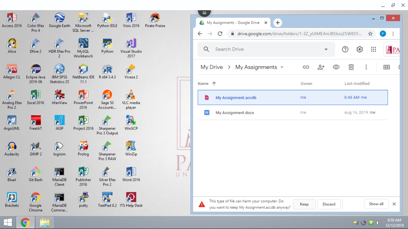Image resolution: width=408 pixels, height=229 pixels.
Task: Open IBM SPSS Statistics 25 icon
Action: tap(59, 74)
